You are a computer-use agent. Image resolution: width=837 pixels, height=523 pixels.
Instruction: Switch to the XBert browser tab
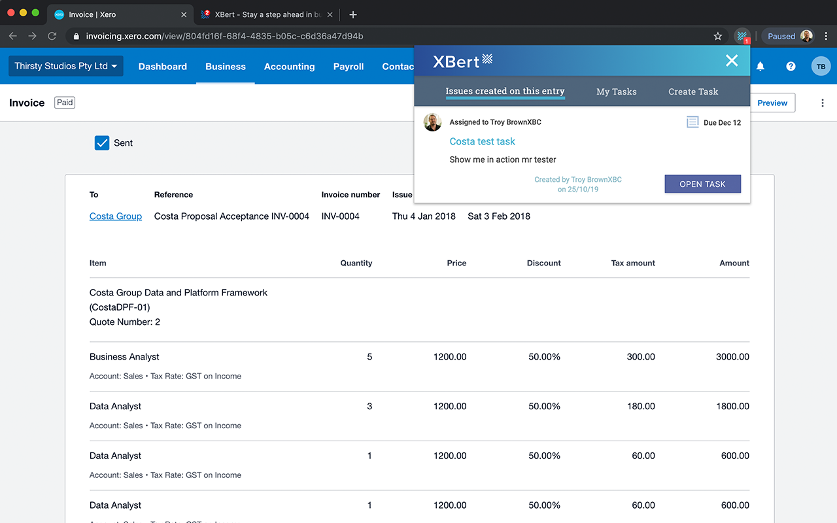[x=266, y=14]
